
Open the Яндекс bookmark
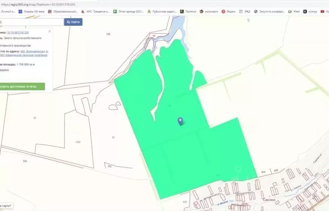(229, 12)
